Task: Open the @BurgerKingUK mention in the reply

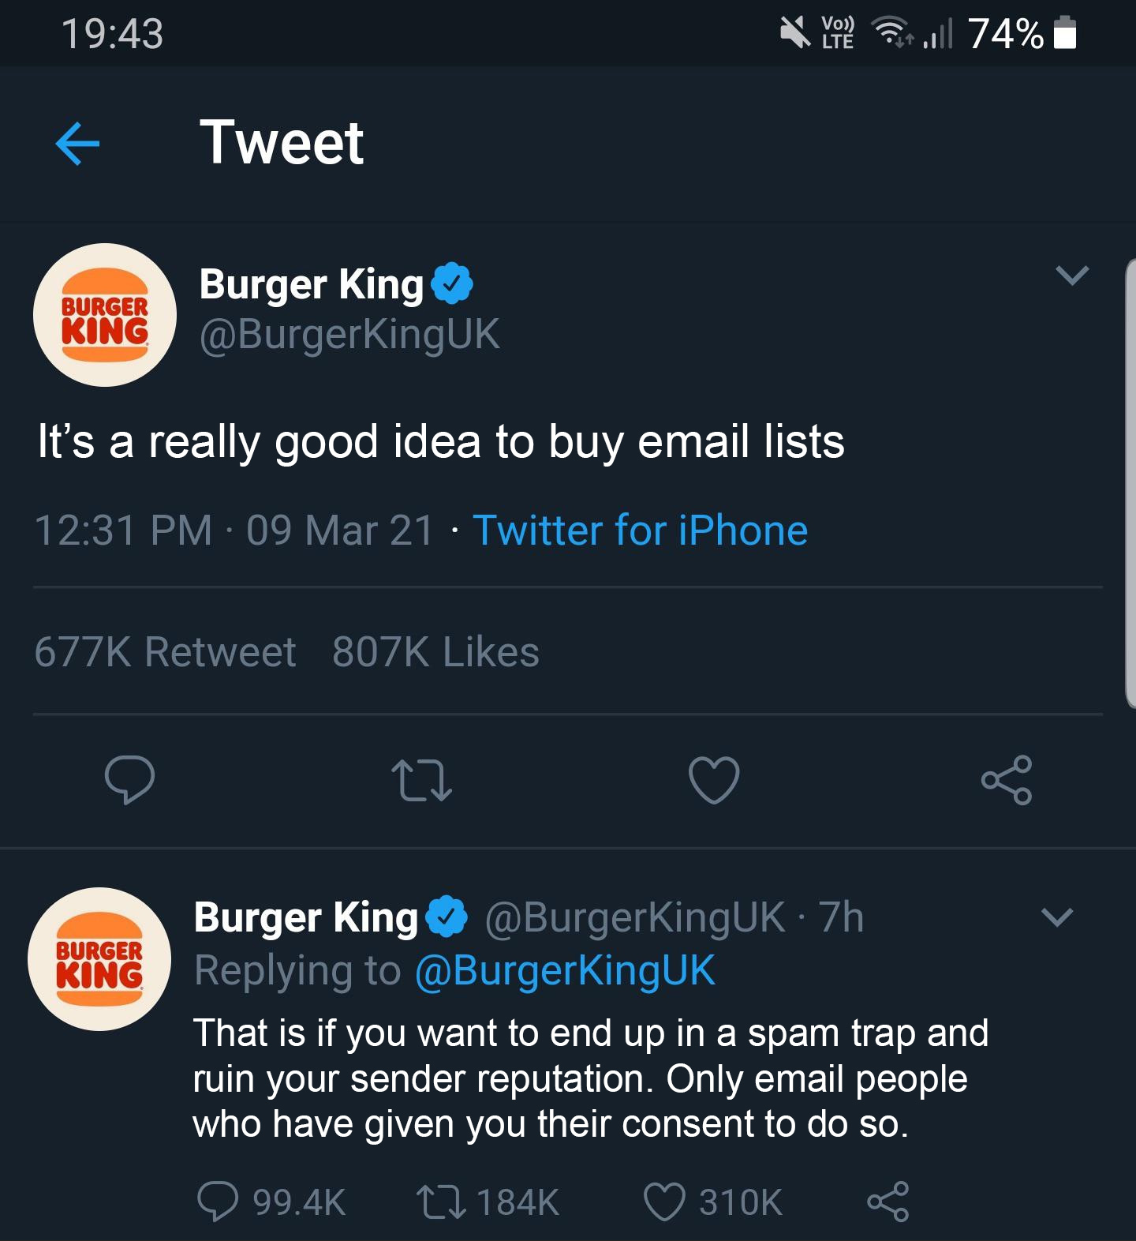Action: pyautogui.click(x=565, y=972)
